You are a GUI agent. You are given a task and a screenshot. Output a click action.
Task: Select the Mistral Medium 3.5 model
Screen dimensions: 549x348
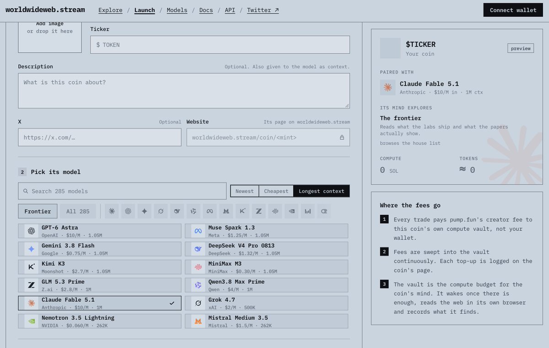pos(266,321)
